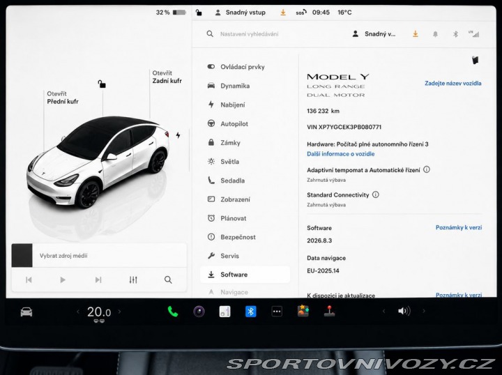Screen dimensions: 502x375
Task: Select Software menu item
Action: 245,275
